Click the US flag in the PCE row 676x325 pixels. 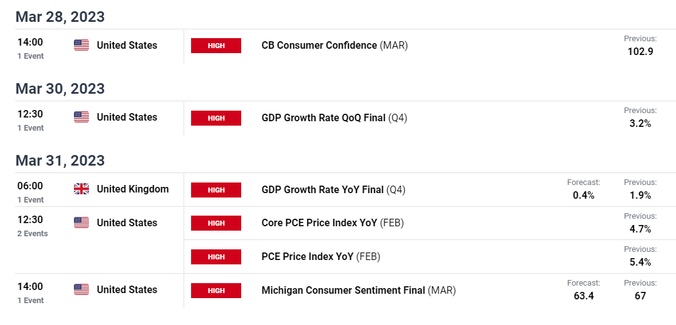[x=81, y=222]
